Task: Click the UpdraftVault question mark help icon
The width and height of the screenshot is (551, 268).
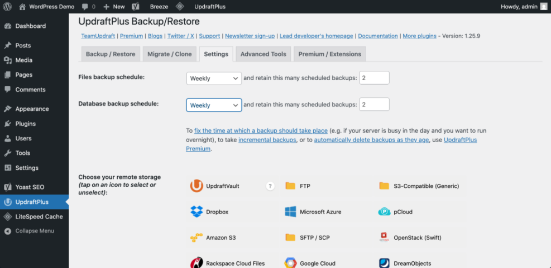Action: click(x=270, y=186)
